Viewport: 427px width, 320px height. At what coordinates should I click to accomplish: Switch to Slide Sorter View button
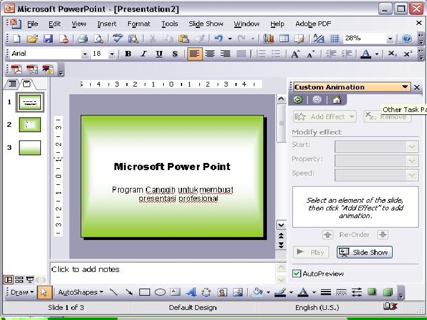[19, 280]
